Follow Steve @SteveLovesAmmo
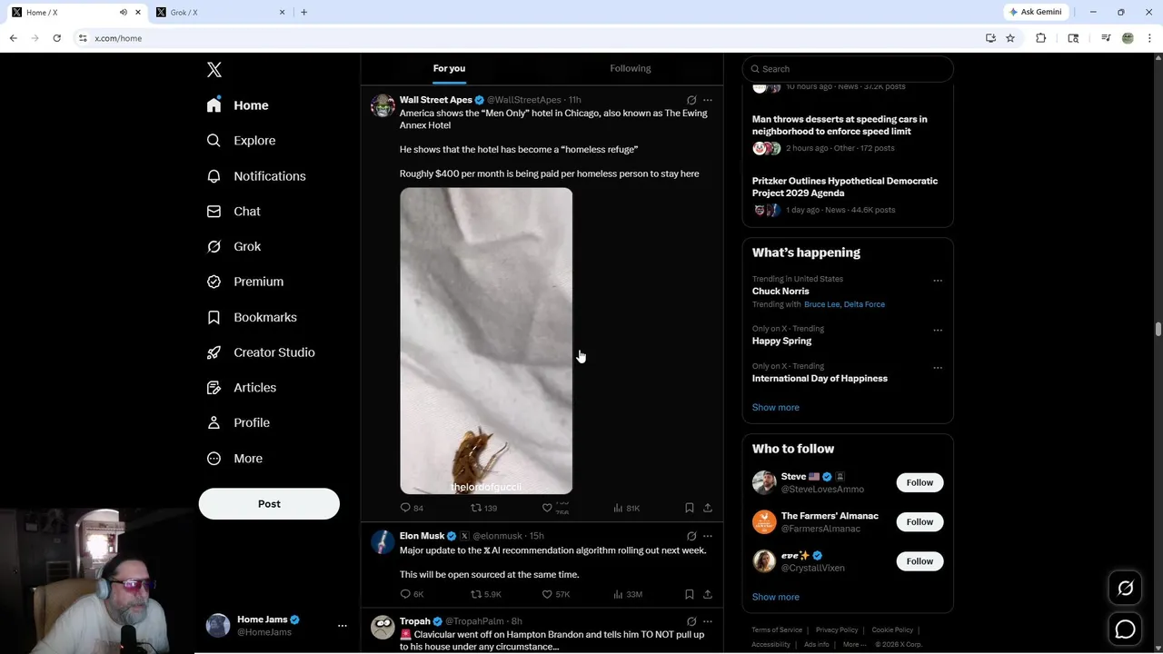This screenshot has width=1163, height=654. [919, 482]
